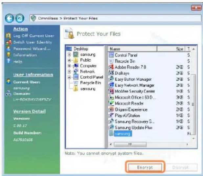This screenshot has width=203, height=176.
Task: Select Recycle Bin in the folder tree
Action: coord(90,83)
